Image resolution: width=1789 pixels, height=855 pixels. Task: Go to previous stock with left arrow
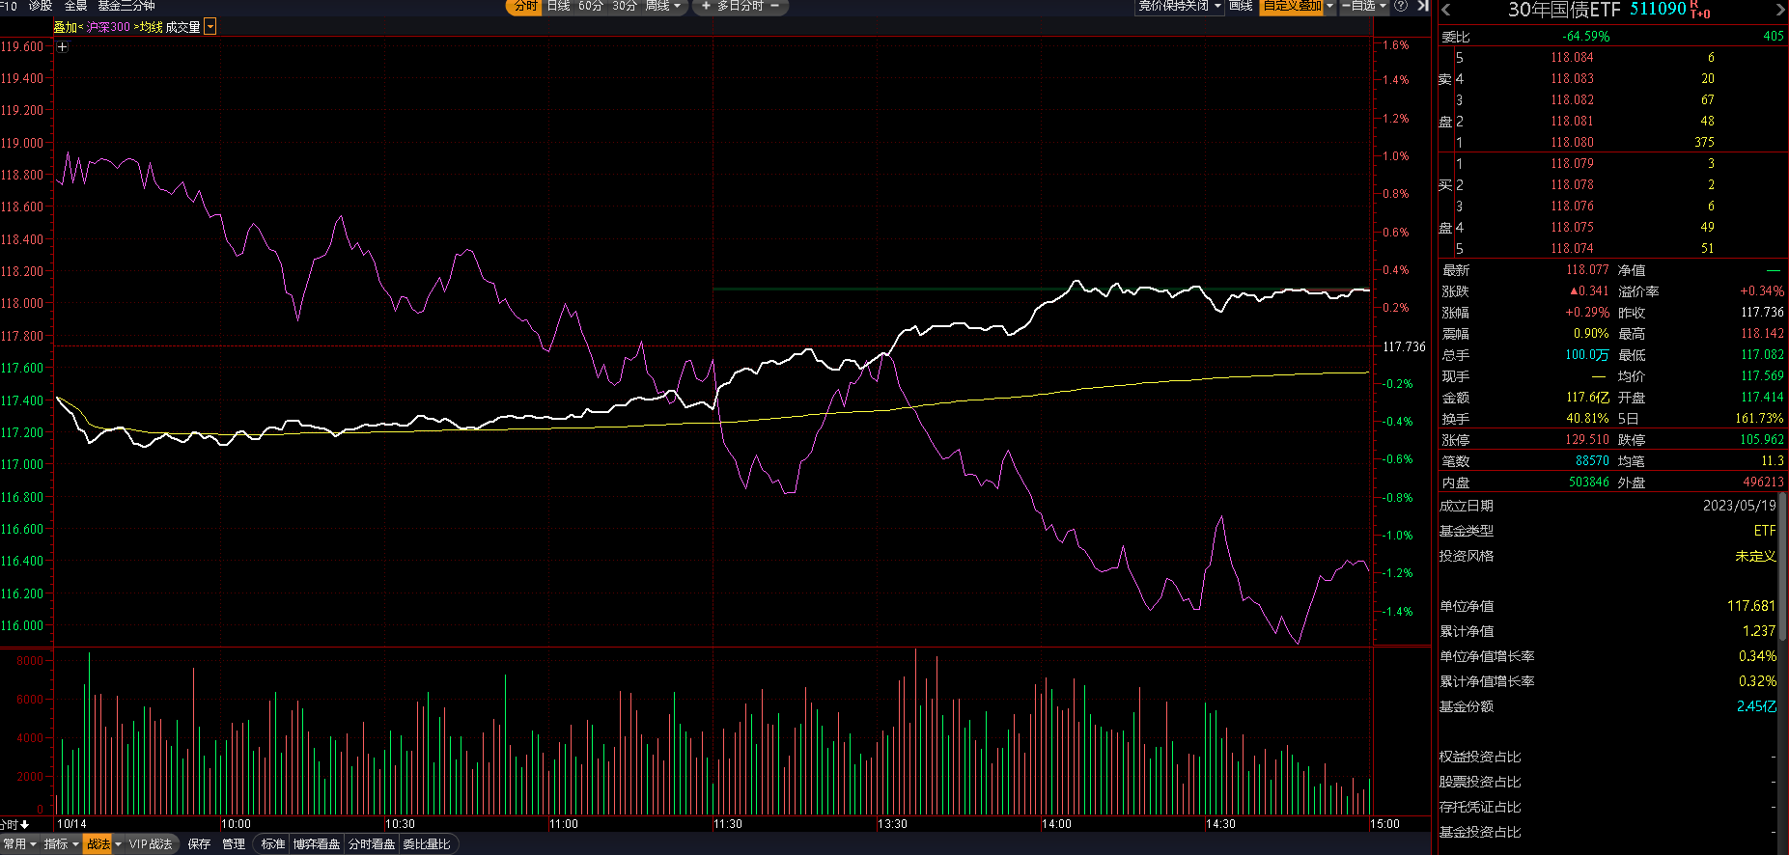pos(1445,11)
